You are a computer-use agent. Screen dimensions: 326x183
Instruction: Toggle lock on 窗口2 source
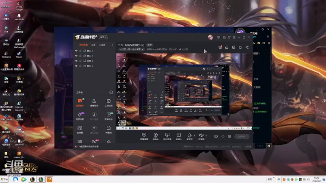click(80, 56)
